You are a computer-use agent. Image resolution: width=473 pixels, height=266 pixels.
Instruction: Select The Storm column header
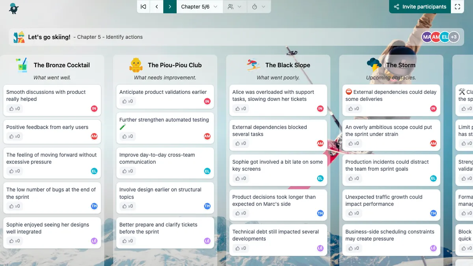click(400, 65)
